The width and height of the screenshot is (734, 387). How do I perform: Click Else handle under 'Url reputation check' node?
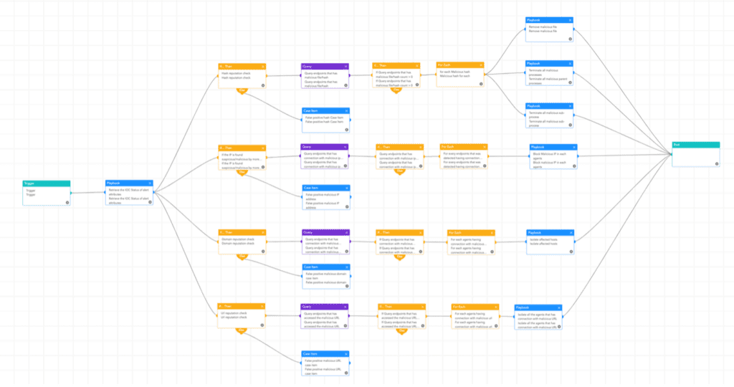pyautogui.click(x=242, y=330)
